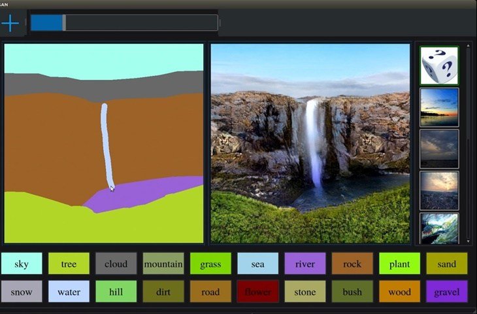Image resolution: width=477 pixels, height=314 pixels.
Task: Select the ocean wave style thumbnail
Action: (439, 228)
